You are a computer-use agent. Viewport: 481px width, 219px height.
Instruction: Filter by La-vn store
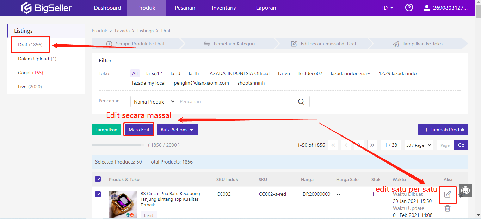(x=284, y=73)
